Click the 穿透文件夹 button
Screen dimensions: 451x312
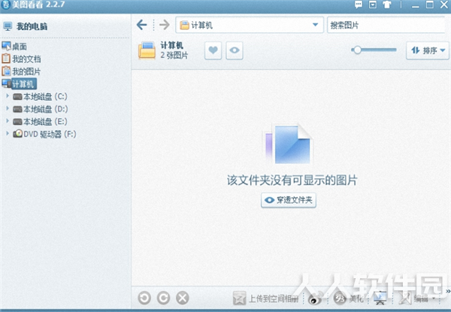click(x=289, y=200)
